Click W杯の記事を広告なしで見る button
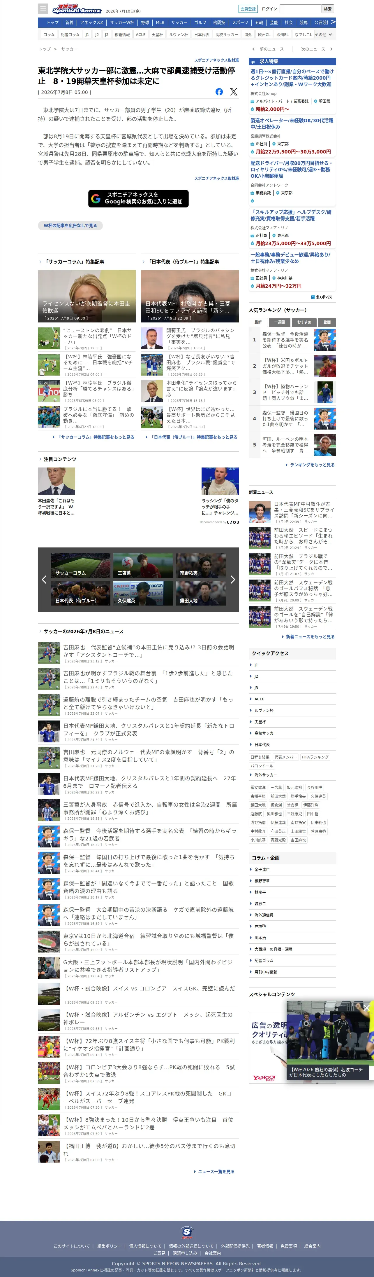This screenshot has width=374, height=1277. click(x=70, y=226)
